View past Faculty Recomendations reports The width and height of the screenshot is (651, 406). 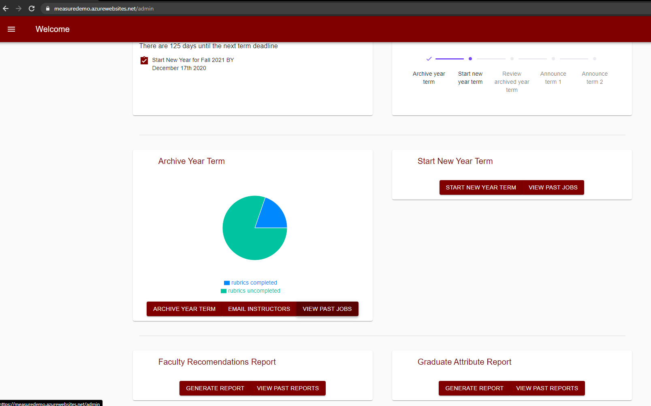point(288,388)
